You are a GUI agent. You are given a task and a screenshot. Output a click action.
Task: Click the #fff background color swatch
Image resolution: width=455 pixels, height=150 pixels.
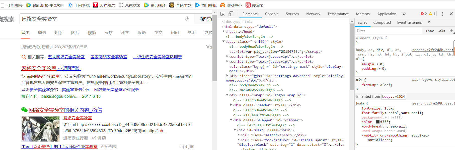click(390, 117)
